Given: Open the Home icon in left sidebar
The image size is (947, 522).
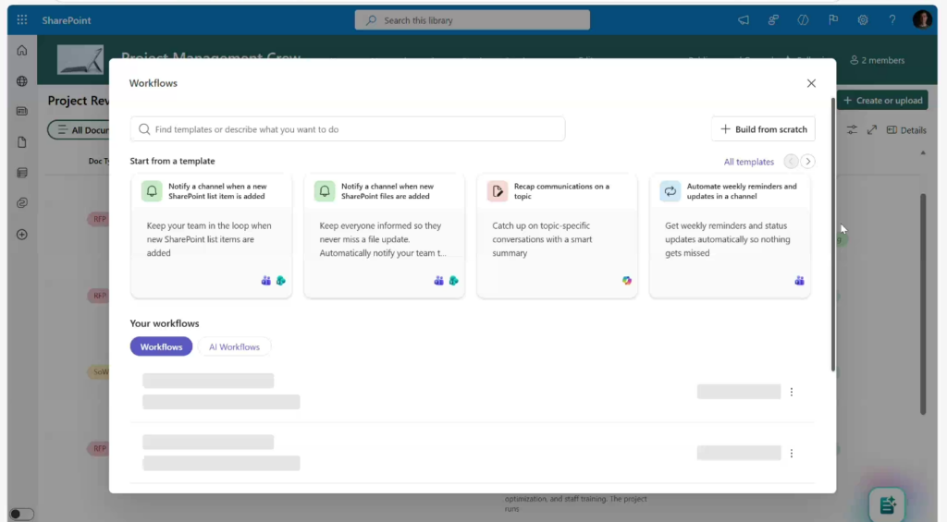Looking at the screenshot, I should tap(22, 51).
